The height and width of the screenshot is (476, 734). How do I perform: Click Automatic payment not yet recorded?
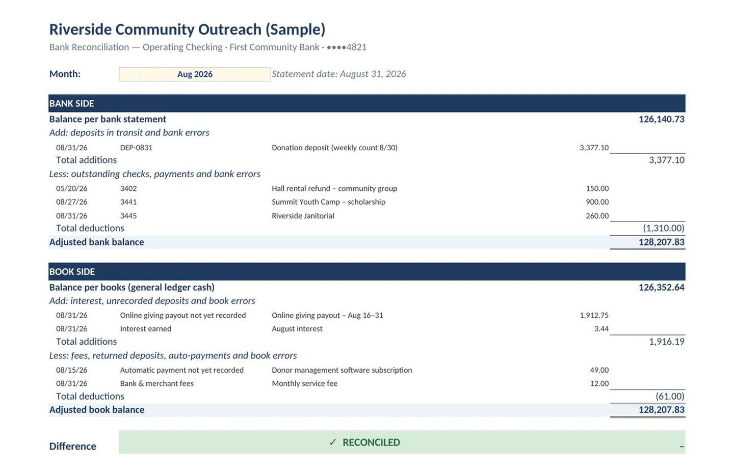[x=181, y=370]
